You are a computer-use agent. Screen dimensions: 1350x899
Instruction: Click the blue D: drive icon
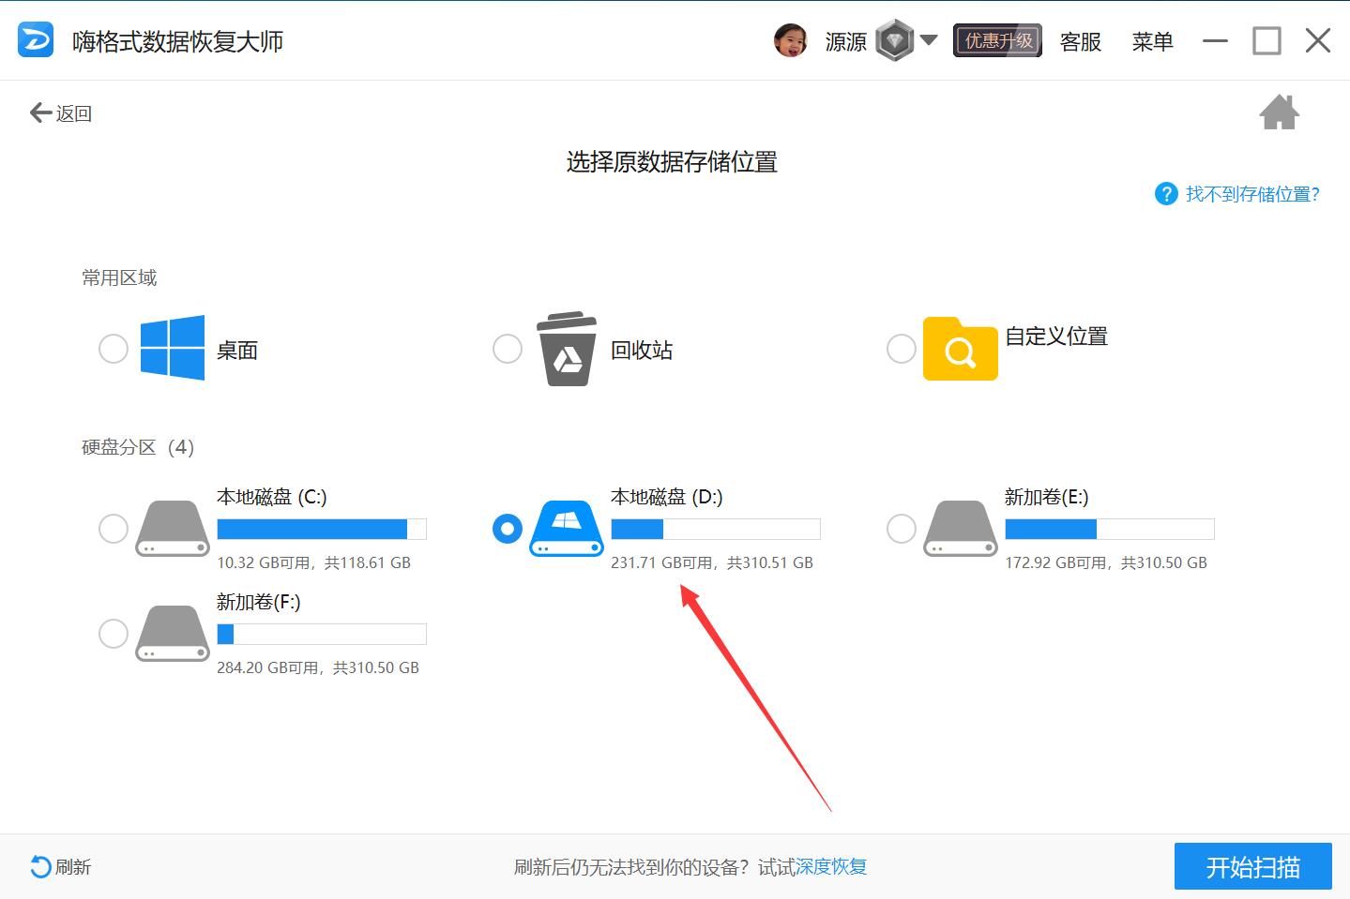click(567, 529)
